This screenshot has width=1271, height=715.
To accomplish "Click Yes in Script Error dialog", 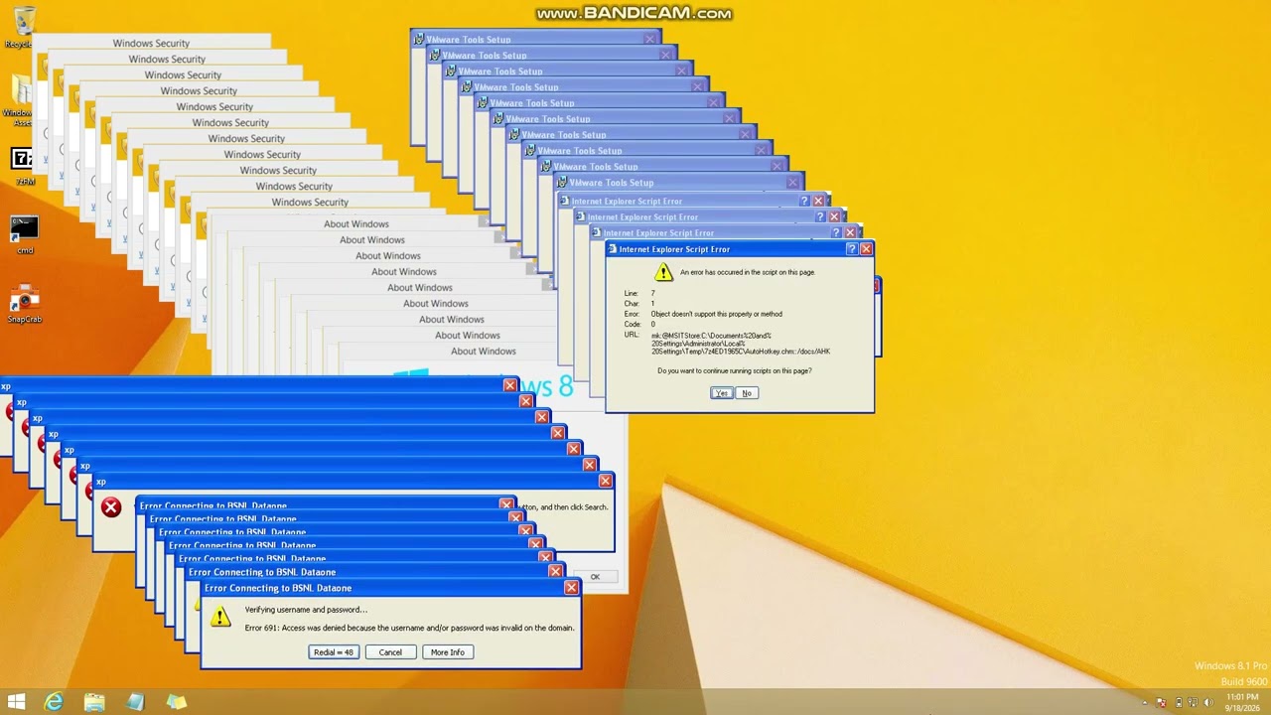I will click(722, 393).
